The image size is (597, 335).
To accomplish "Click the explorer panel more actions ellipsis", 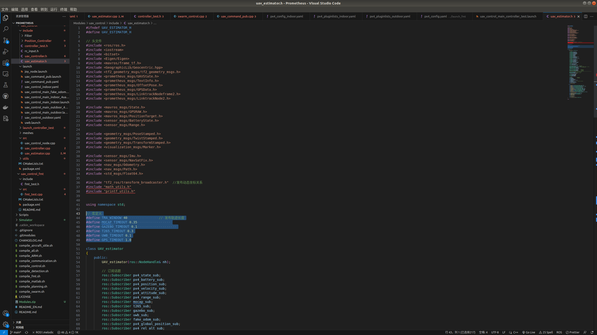I will click(x=64, y=16).
